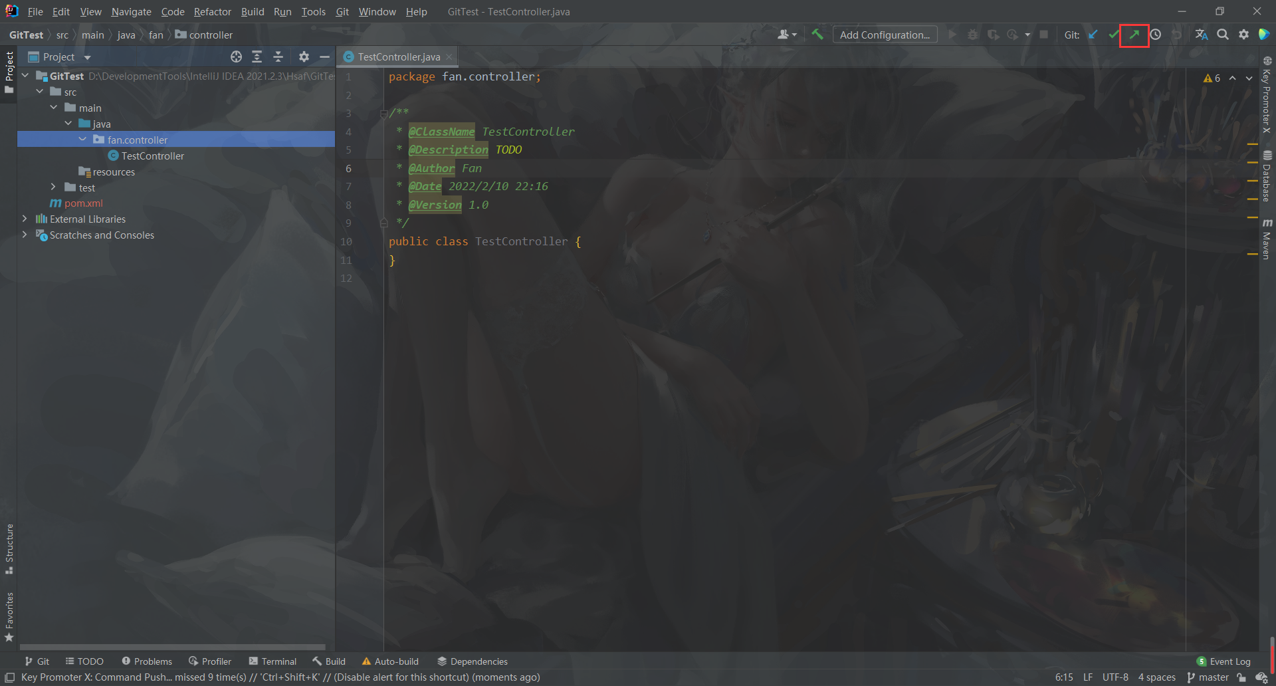Click the warnings indicator showing 6
The height and width of the screenshot is (686, 1276).
click(x=1212, y=78)
